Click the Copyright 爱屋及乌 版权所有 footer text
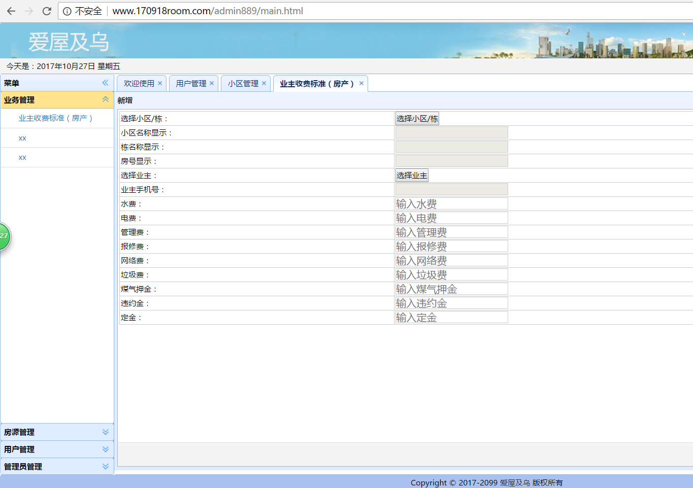This screenshot has width=693, height=488. (486, 483)
